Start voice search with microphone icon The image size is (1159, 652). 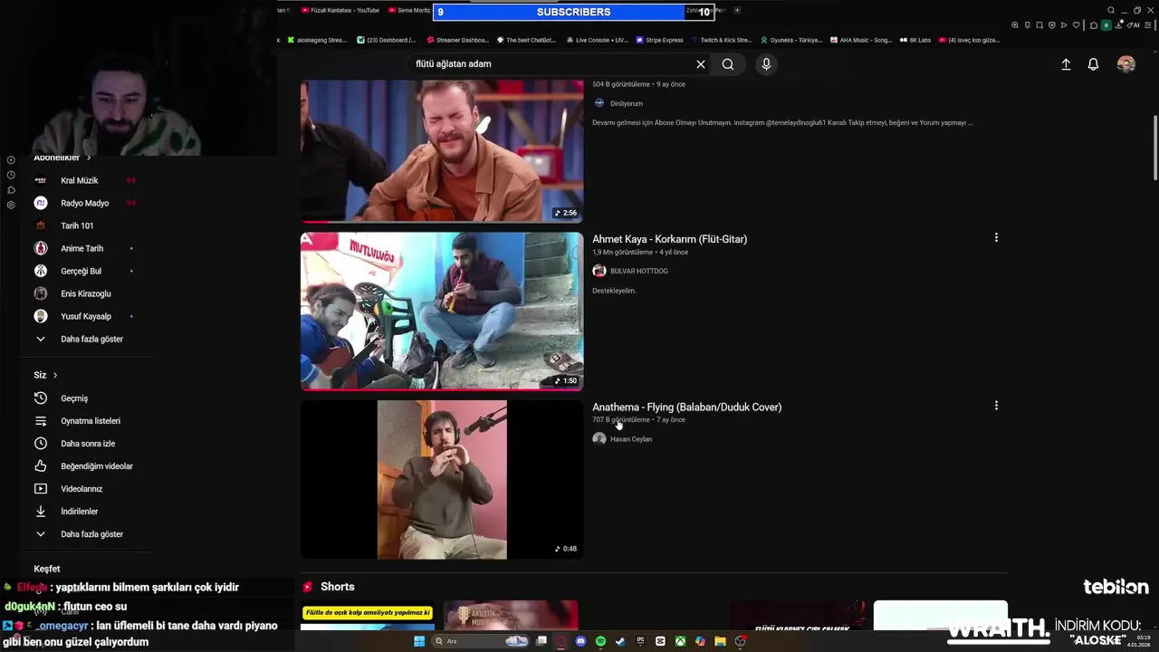point(766,64)
